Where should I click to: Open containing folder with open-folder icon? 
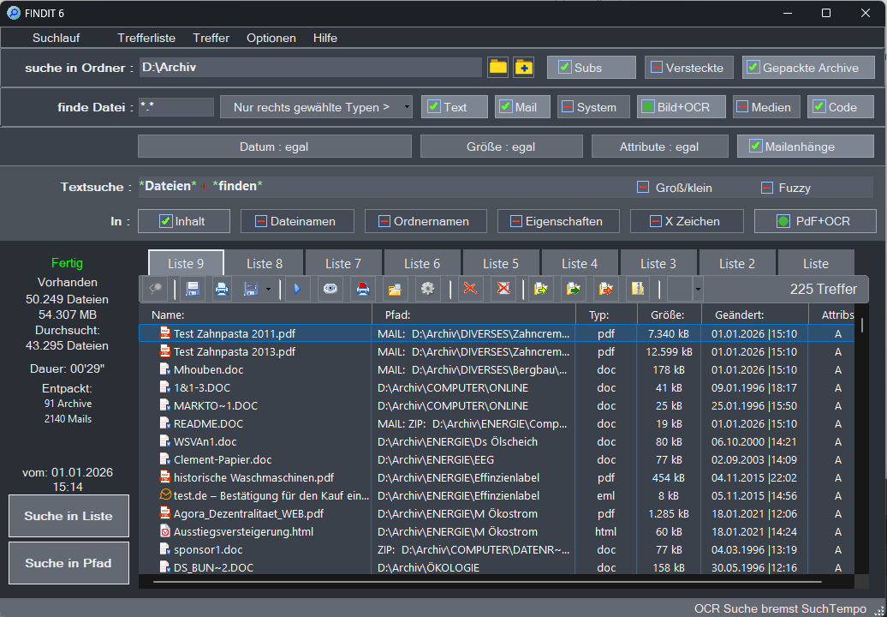pos(394,289)
